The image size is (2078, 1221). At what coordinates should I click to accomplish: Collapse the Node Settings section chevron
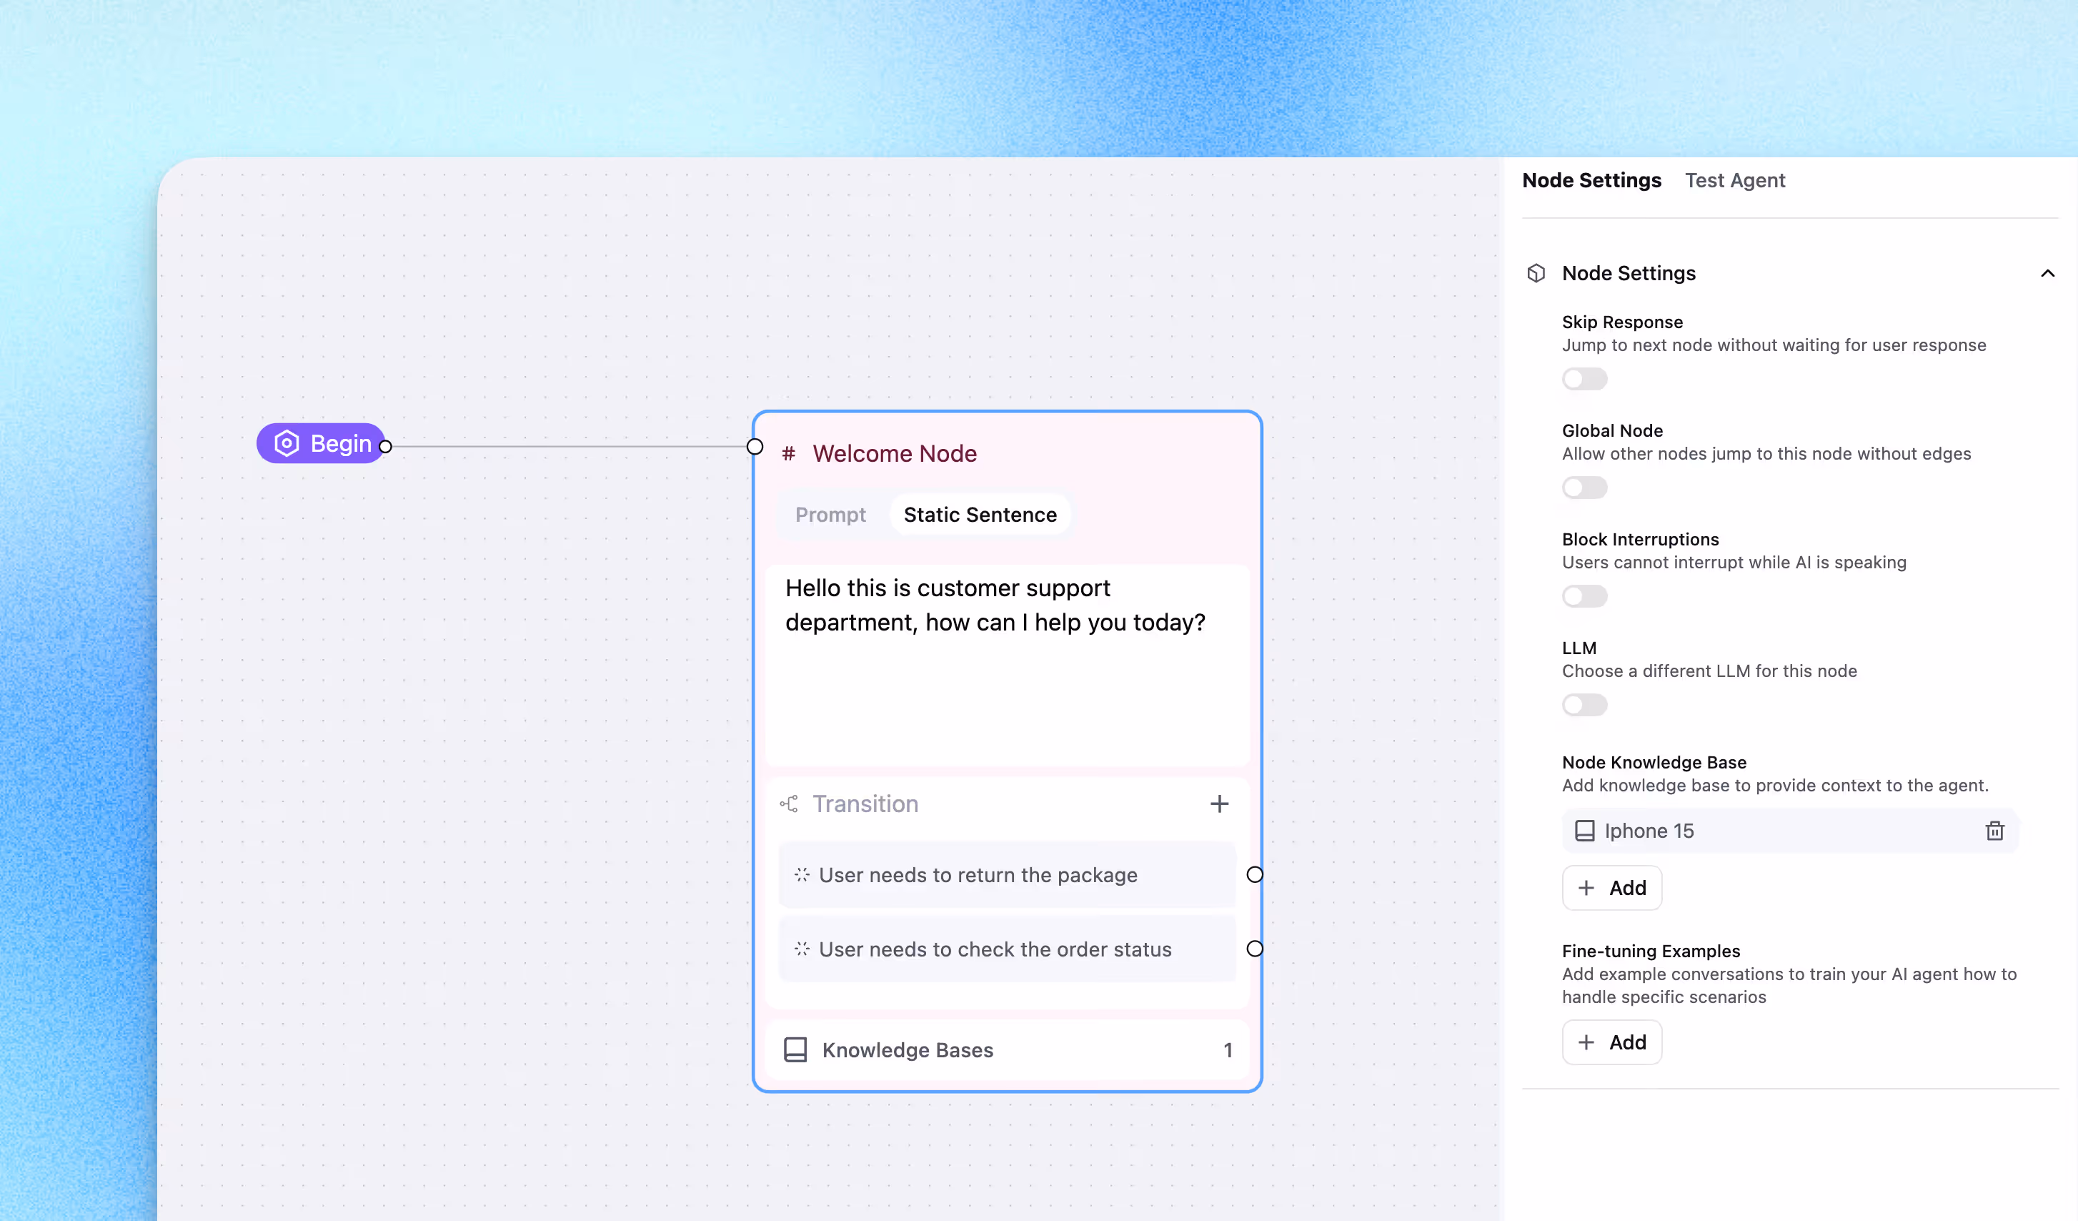2047,273
